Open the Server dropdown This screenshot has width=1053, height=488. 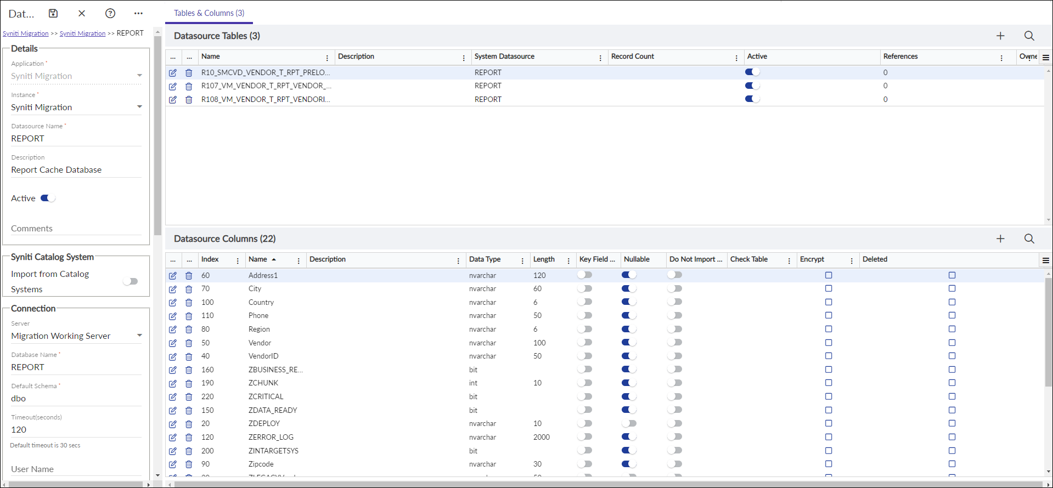pyautogui.click(x=139, y=336)
